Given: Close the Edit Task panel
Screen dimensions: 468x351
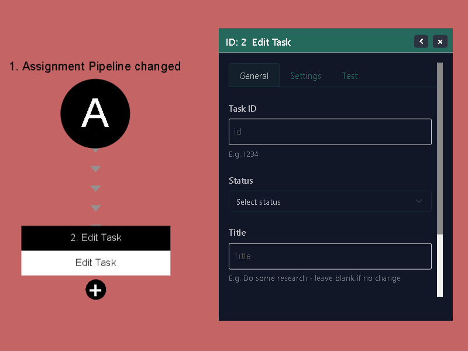Looking at the screenshot, I should (440, 42).
